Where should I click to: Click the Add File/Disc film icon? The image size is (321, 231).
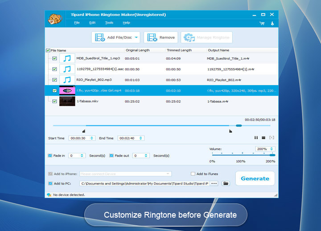(100, 37)
